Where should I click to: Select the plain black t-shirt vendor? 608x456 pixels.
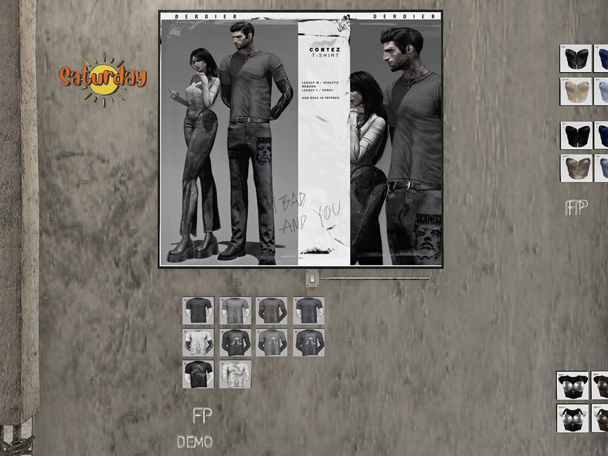[198, 310]
